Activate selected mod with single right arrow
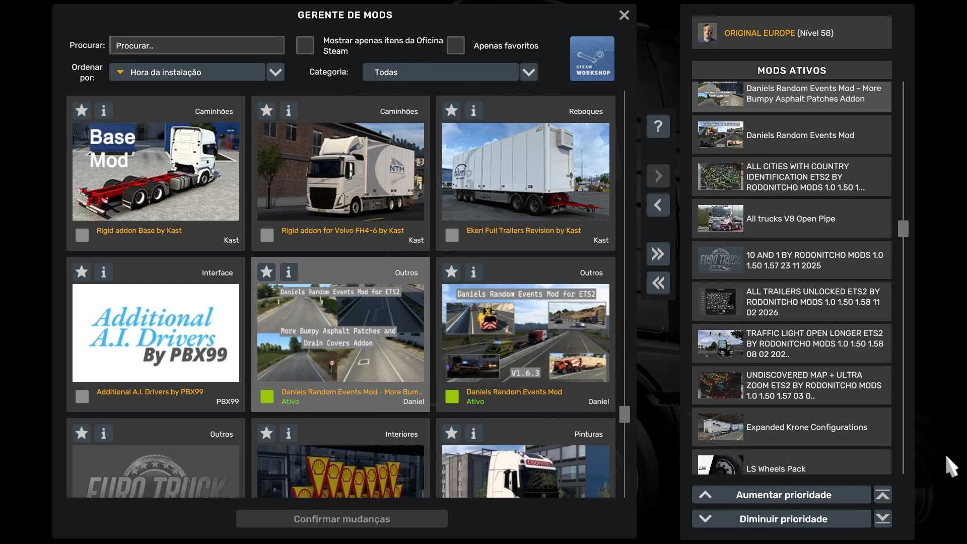 tap(658, 176)
